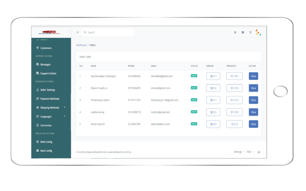The height and width of the screenshot is (191, 306).
Task: Go to Seller Settings in sidebar
Action: pyautogui.click(x=48, y=90)
